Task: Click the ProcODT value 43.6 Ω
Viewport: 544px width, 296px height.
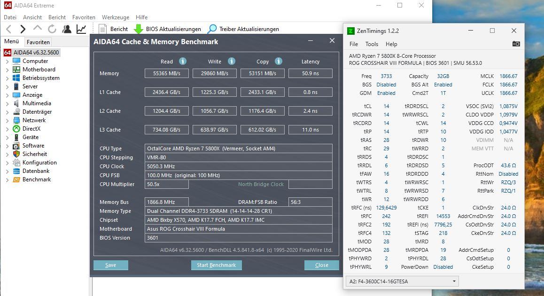Action: (x=508, y=165)
